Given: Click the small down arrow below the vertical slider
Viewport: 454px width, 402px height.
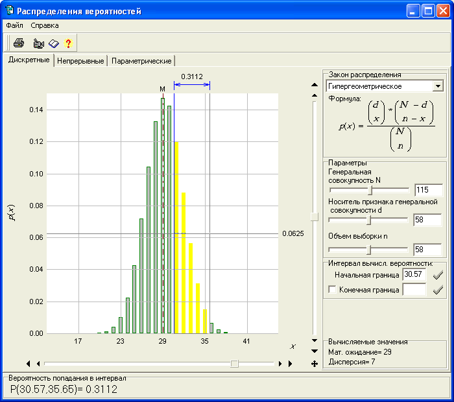Looking at the screenshot, I should pyautogui.click(x=315, y=340).
